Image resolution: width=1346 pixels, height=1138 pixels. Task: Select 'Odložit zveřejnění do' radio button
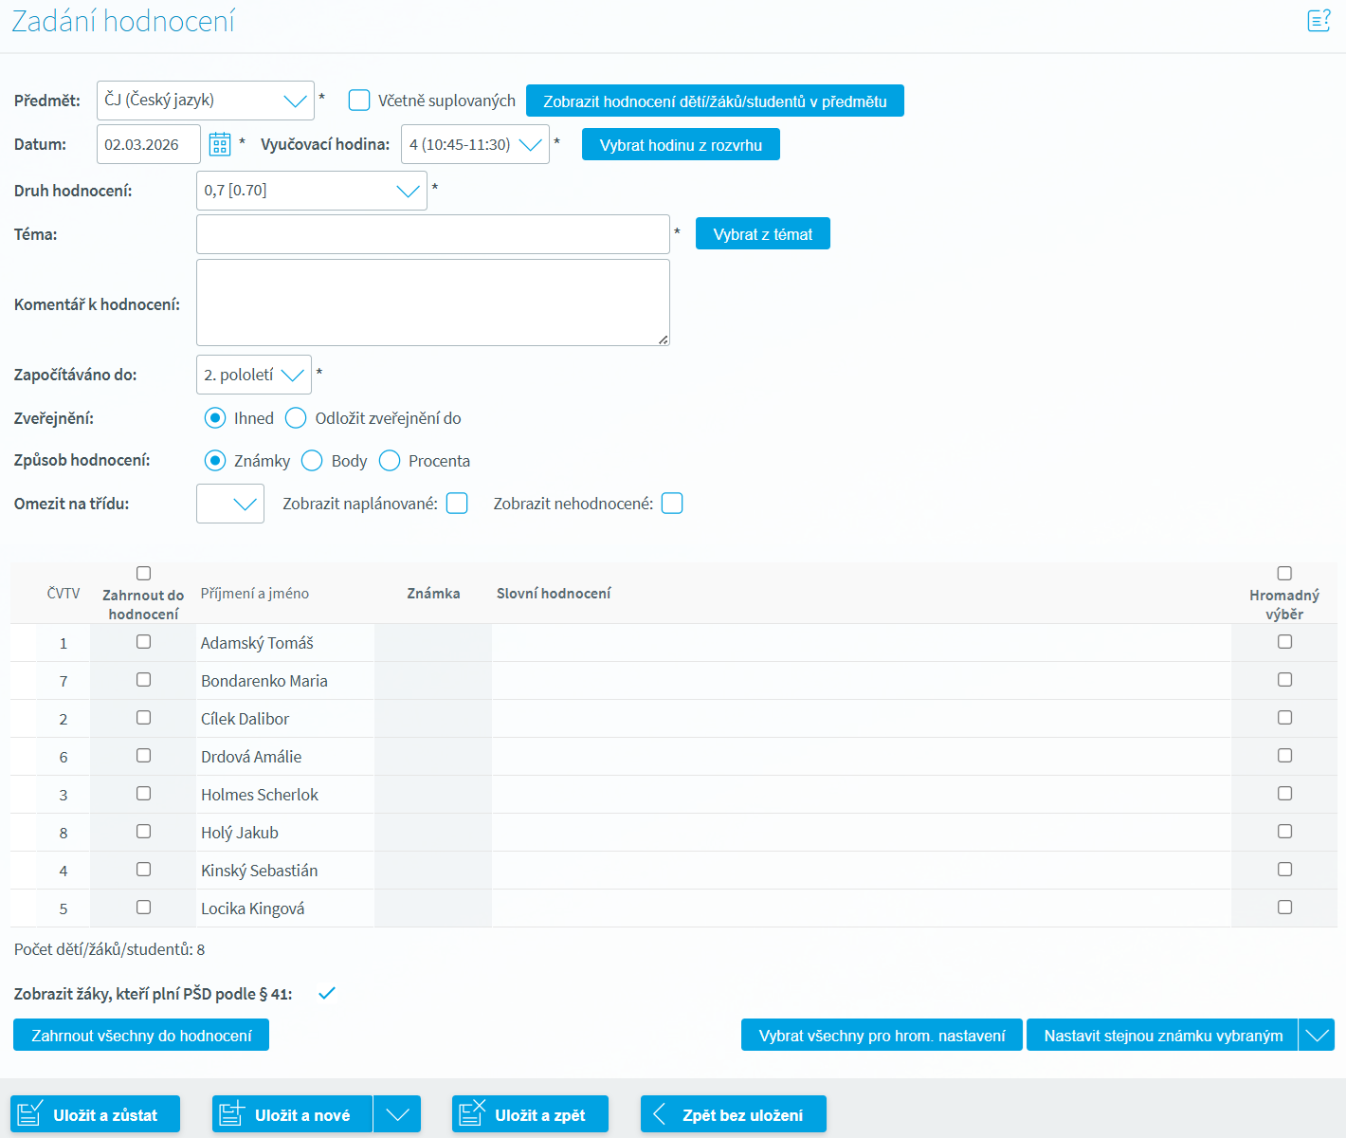[x=296, y=418]
